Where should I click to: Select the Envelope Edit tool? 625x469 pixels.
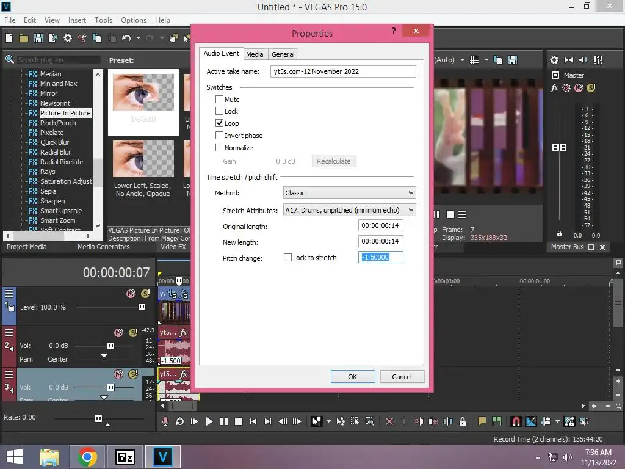[x=341, y=421]
